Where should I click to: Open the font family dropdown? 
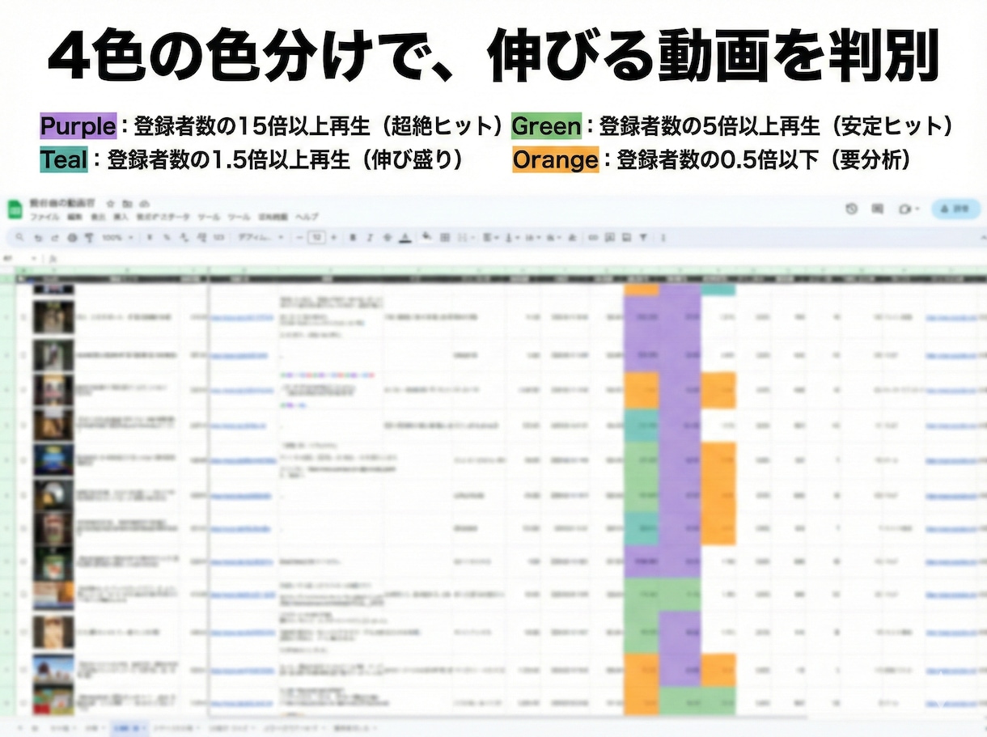point(261,237)
